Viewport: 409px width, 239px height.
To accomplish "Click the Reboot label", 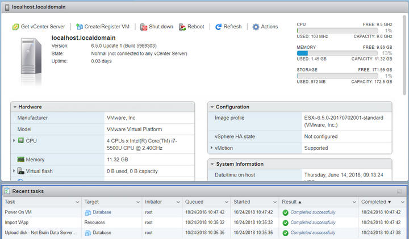I will coord(195,27).
